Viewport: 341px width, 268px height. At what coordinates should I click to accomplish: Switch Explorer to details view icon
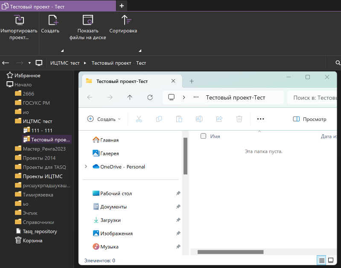(321, 260)
